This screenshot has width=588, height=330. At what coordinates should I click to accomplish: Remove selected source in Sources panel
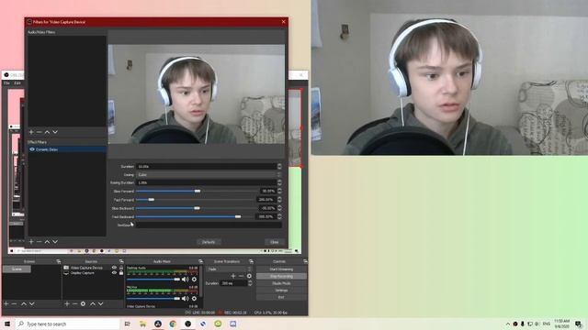(74, 303)
